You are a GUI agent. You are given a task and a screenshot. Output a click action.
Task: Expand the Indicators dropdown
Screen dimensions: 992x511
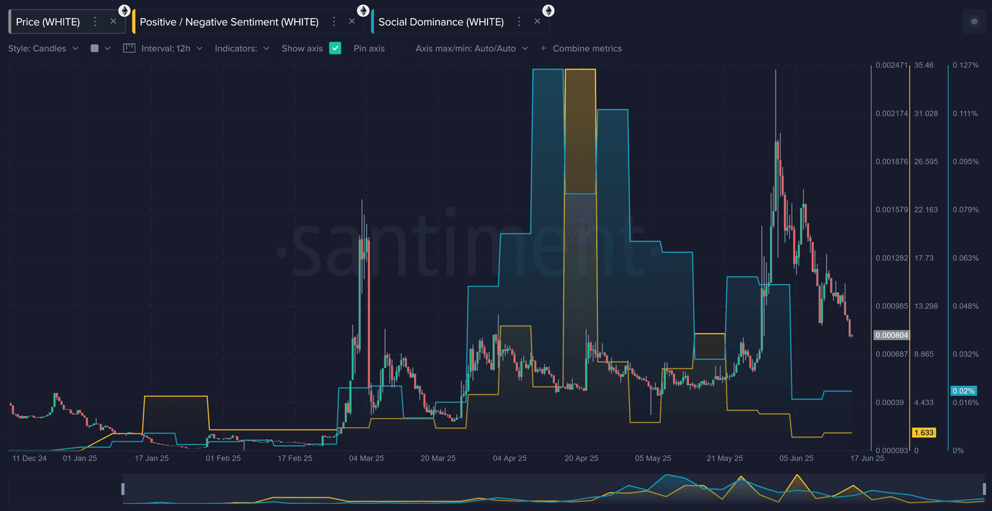click(x=242, y=48)
